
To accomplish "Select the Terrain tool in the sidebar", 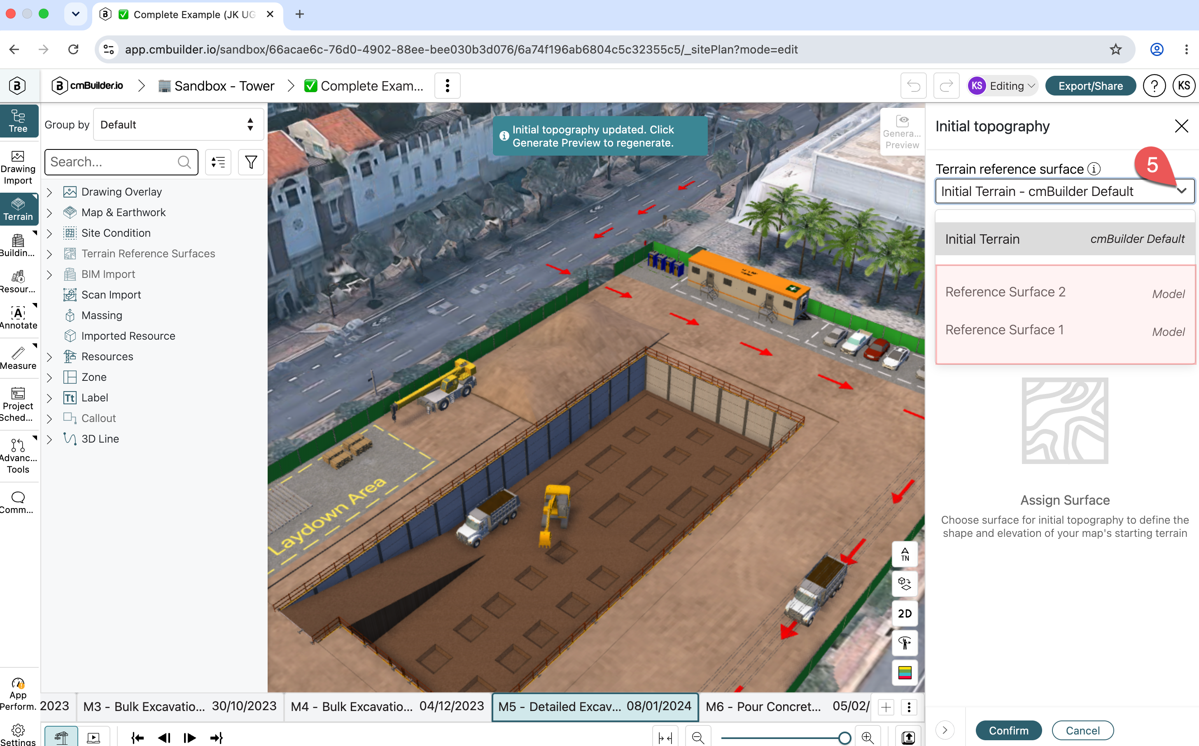I will tap(19, 209).
